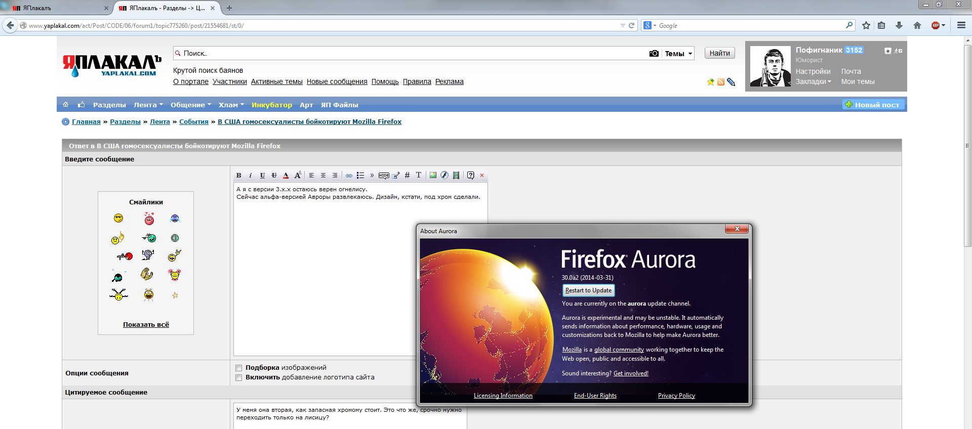Insert a hyperlink with the chain icon
This screenshot has width=972, height=429.
click(x=349, y=176)
